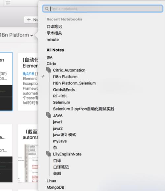Select Selenium 2 python自动化测试实践 notebook

83,109
